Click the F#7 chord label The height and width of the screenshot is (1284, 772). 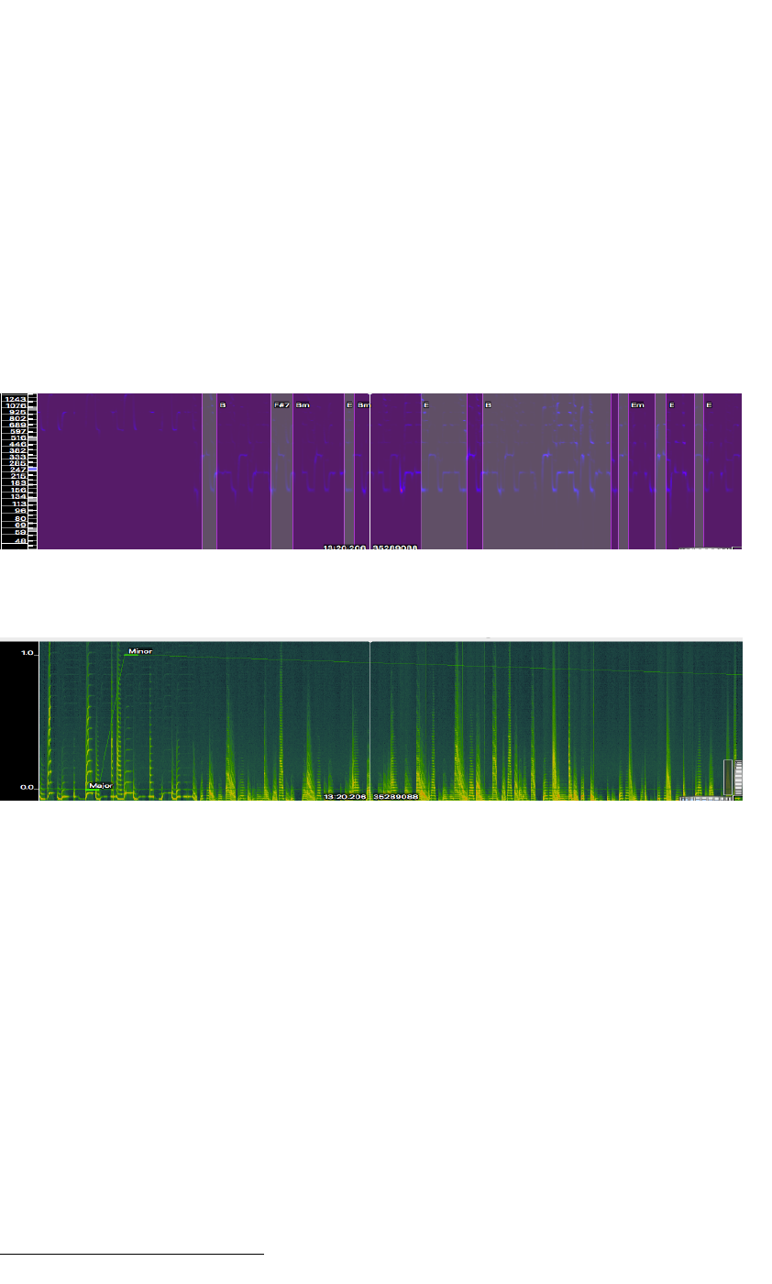[281, 404]
